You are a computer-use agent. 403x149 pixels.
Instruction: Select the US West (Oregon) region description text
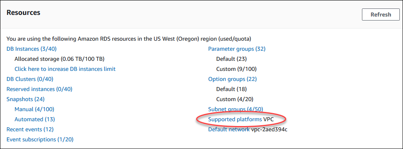tap(129, 39)
